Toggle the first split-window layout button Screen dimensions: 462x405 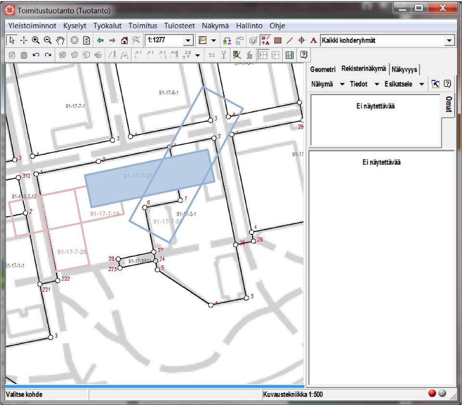[x=263, y=55]
